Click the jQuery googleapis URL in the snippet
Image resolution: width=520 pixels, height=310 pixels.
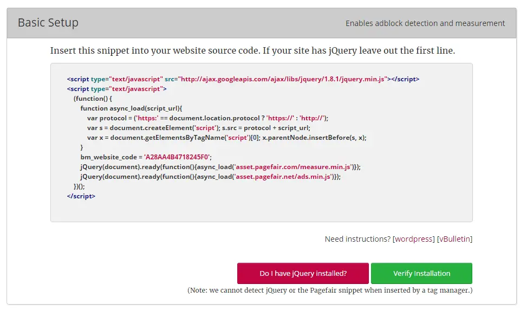pyautogui.click(x=282, y=79)
